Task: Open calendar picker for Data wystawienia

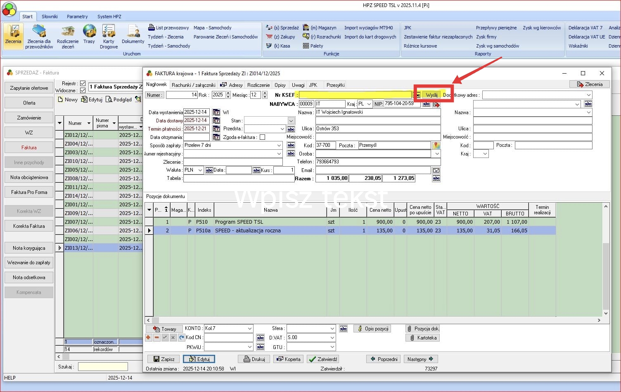Action: point(216,112)
